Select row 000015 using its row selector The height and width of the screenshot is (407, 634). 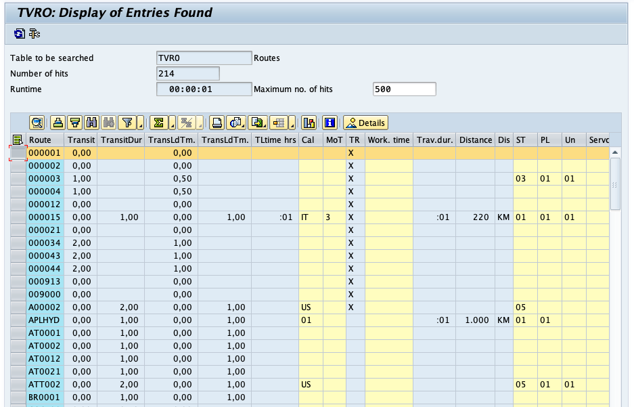pyautogui.click(x=18, y=217)
